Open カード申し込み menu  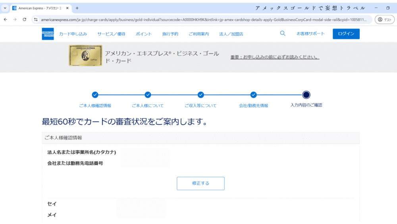(73, 34)
